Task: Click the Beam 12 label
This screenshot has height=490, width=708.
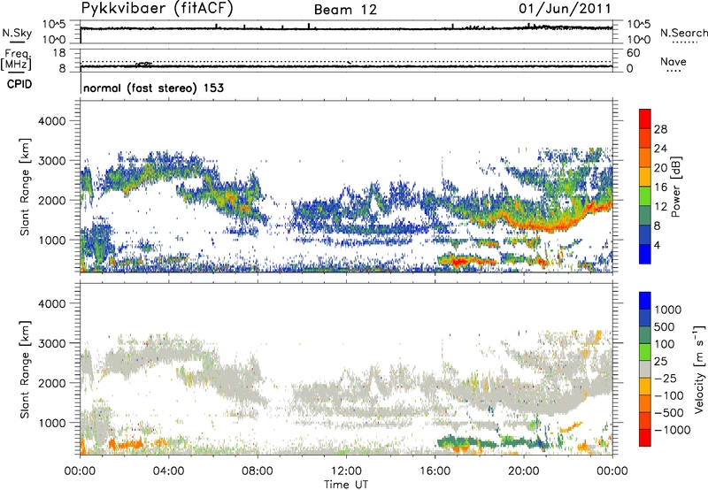Action: tap(345, 10)
